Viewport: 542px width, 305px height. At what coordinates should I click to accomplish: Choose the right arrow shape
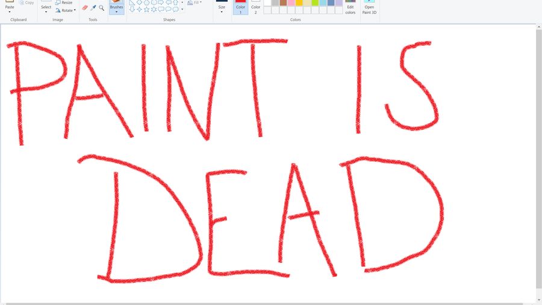click(x=161, y=2)
